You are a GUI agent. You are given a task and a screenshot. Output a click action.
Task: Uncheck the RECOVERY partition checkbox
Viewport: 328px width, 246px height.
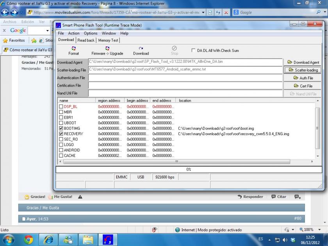61,134
